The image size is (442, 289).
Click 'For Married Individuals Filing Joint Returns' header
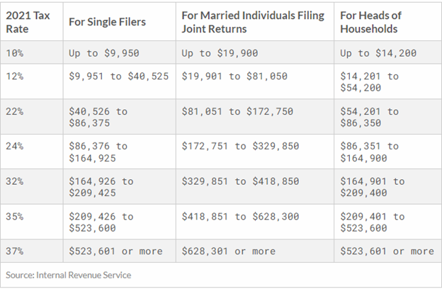click(252, 21)
